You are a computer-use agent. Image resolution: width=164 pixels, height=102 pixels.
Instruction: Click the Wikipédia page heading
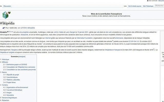pos(7,23)
